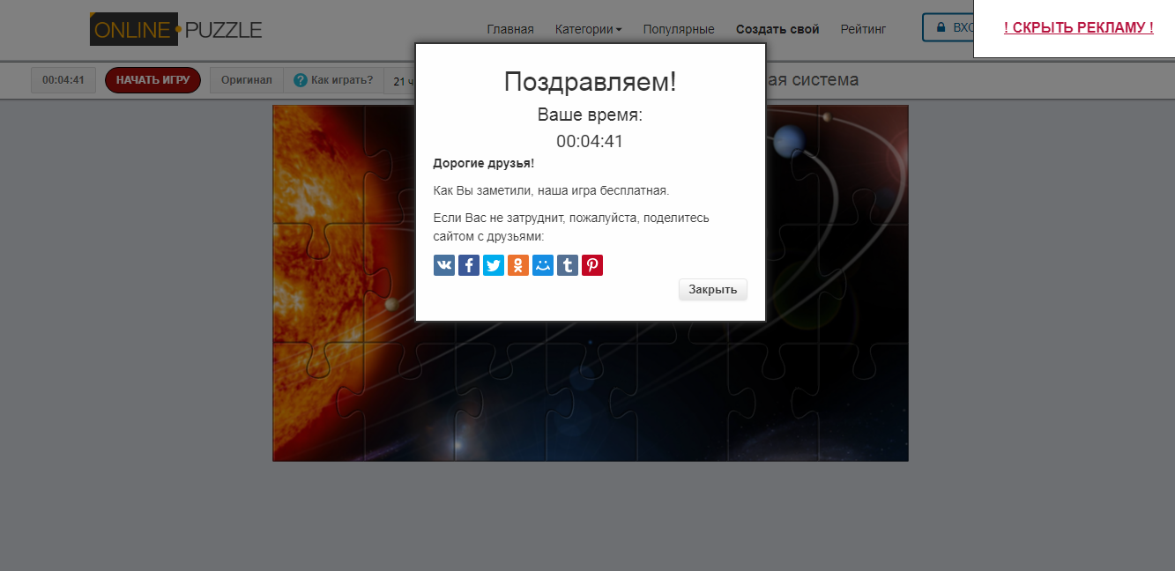Click the Закрыть button in dialog
Image resolution: width=1175 pixels, height=571 pixels.
(x=713, y=290)
